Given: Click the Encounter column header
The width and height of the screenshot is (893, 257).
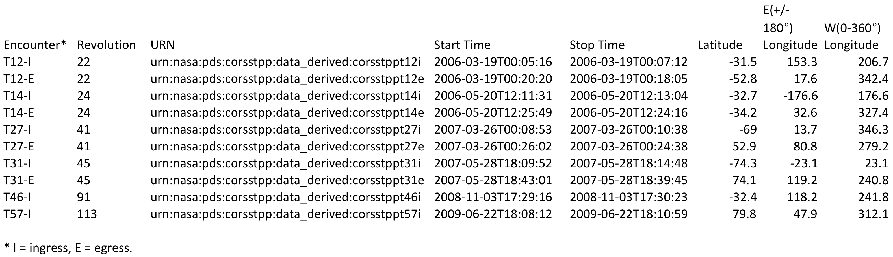Looking at the screenshot, I should tap(34, 45).
